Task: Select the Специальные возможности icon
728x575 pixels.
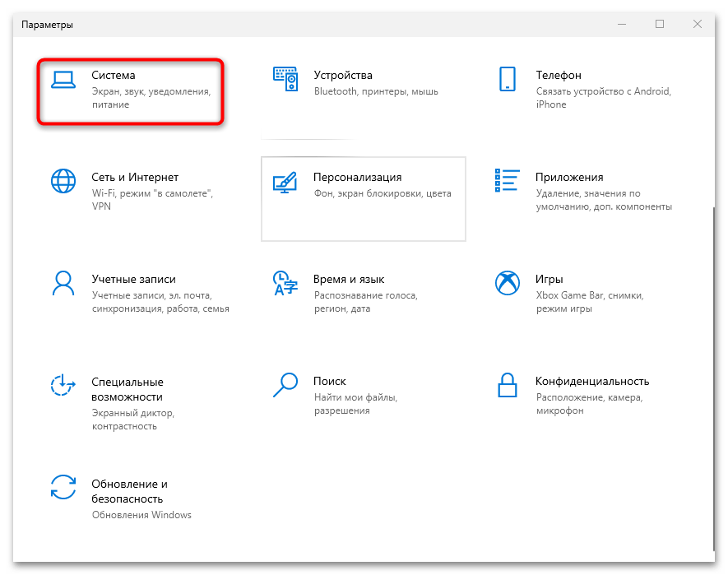Action: 63,385
